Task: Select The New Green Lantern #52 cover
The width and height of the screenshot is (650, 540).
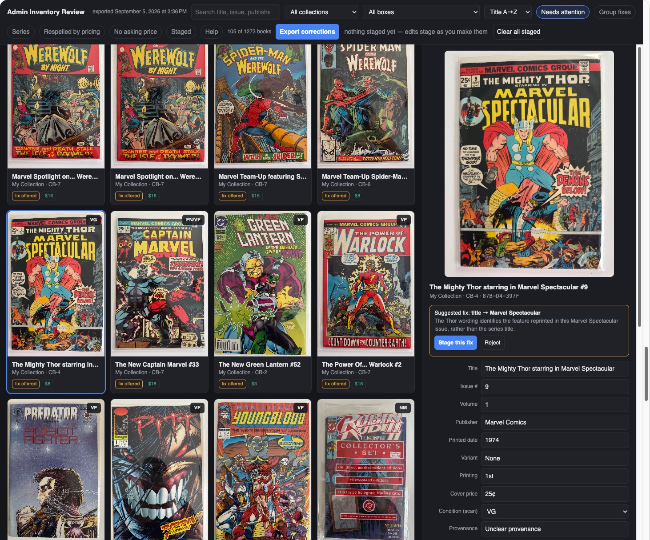Action: click(x=263, y=284)
